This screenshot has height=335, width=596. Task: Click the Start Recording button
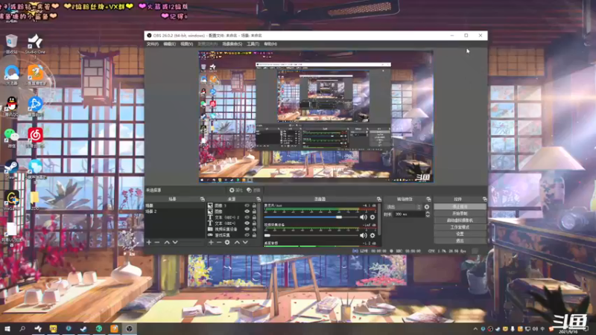coord(460,214)
